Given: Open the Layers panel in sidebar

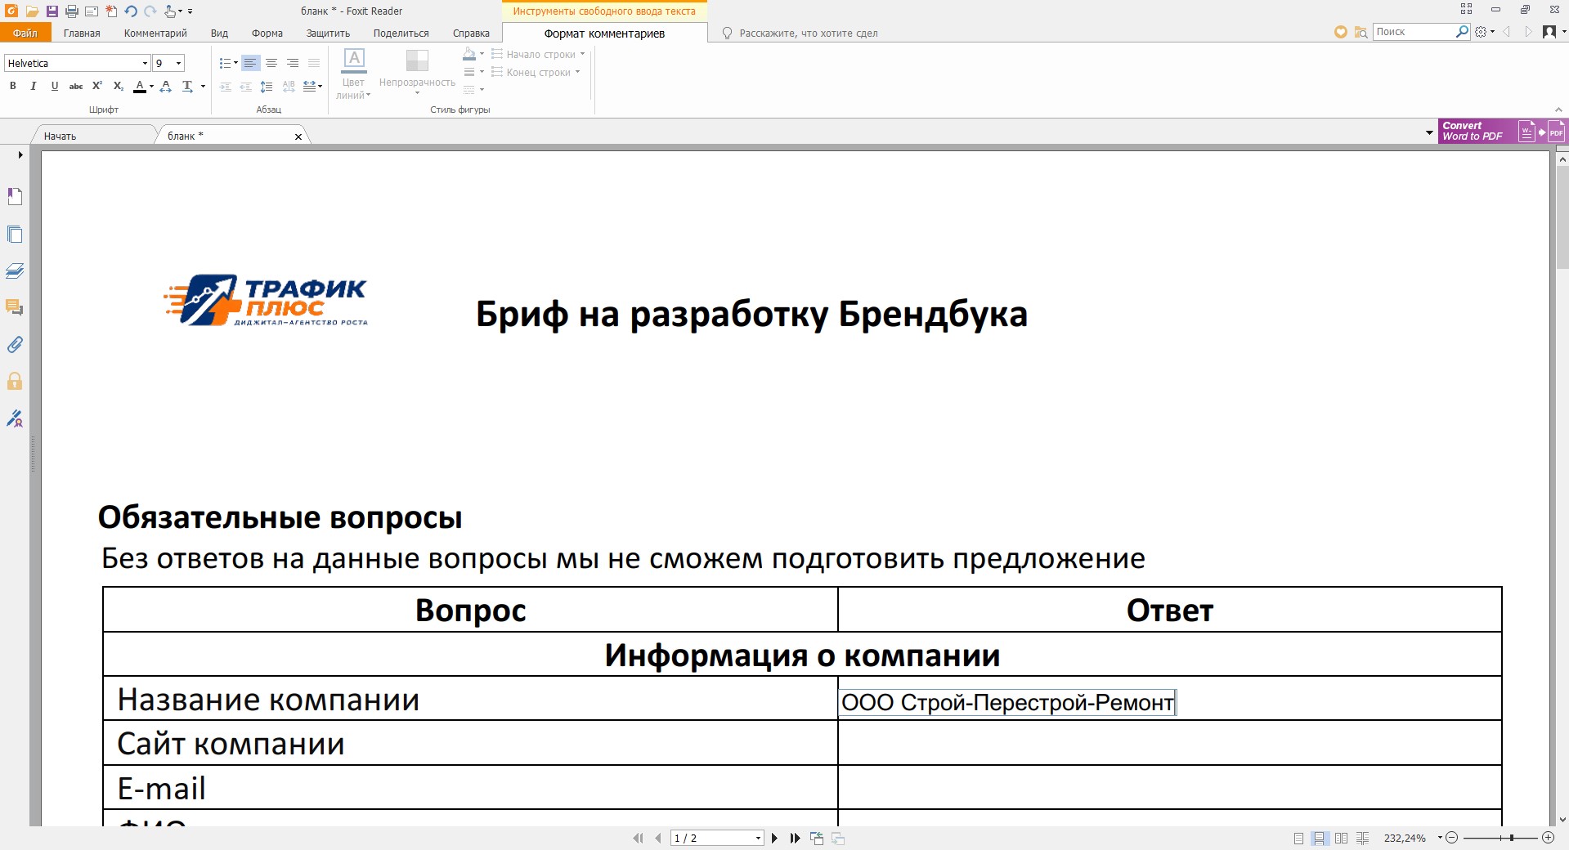Looking at the screenshot, I should pos(15,271).
